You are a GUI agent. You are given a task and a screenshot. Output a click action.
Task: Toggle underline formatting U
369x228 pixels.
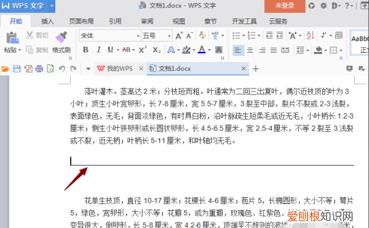pos(110,50)
